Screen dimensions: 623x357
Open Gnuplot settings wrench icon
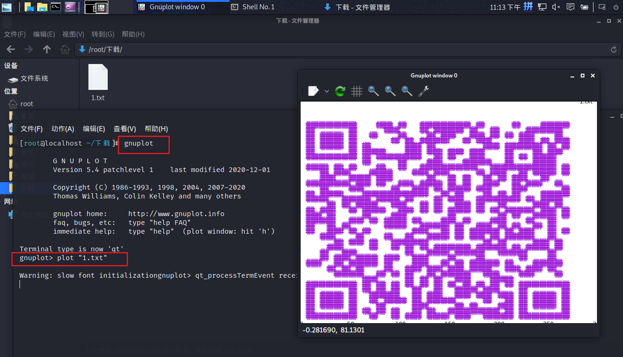[x=423, y=91]
